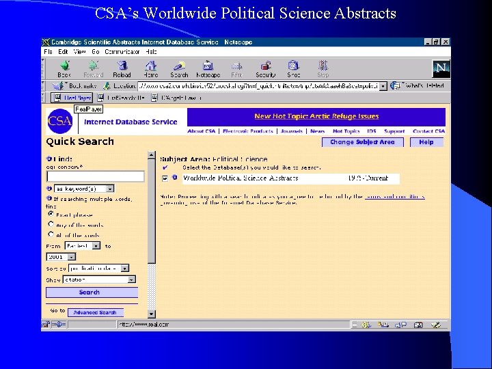Select the Exact phrase radio button
This screenshot has height=369, width=492.
coord(51,214)
